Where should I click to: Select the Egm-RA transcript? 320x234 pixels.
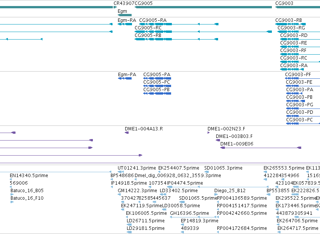pyautogui.click(x=125, y=24)
